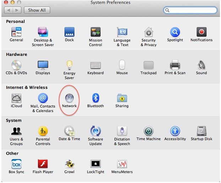Click the magnifier icon in search field
This screenshot has height=183, width=221.
(167, 10)
